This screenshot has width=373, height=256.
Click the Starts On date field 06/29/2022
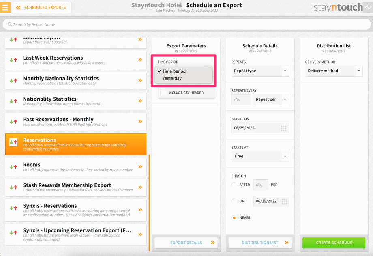point(260,128)
